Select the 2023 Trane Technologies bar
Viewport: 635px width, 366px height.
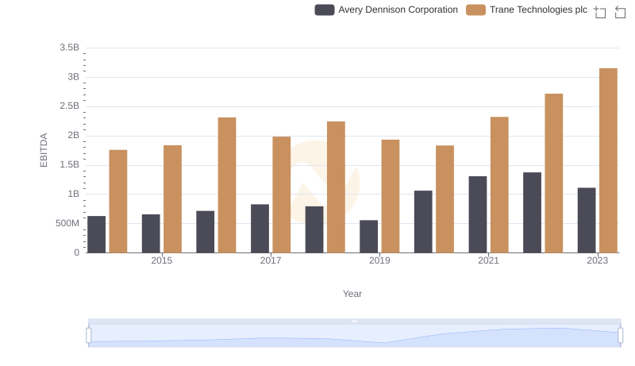(x=608, y=160)
